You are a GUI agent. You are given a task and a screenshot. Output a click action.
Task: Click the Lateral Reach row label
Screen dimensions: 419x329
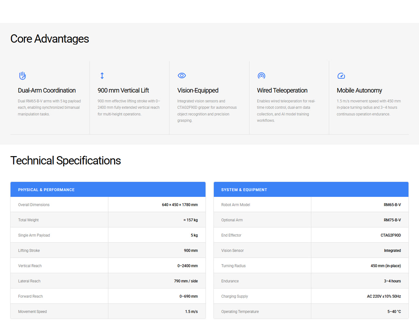[x=29, y=281]
